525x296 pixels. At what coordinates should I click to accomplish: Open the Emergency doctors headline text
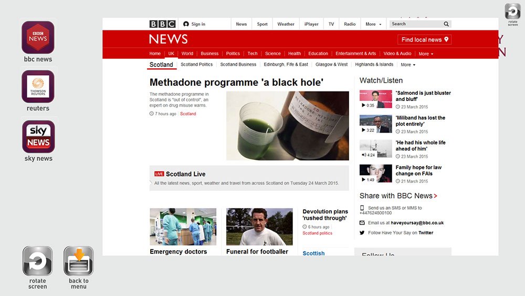178,252
